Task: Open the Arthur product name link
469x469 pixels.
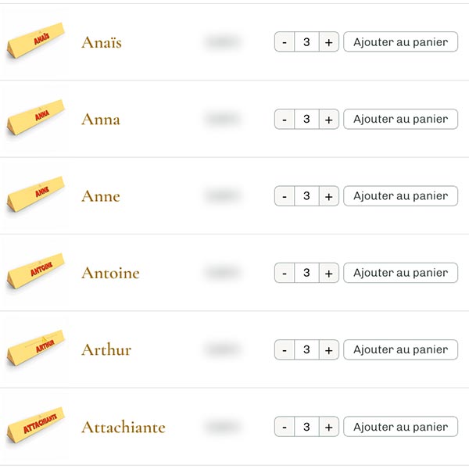Action: coord(106,349)
